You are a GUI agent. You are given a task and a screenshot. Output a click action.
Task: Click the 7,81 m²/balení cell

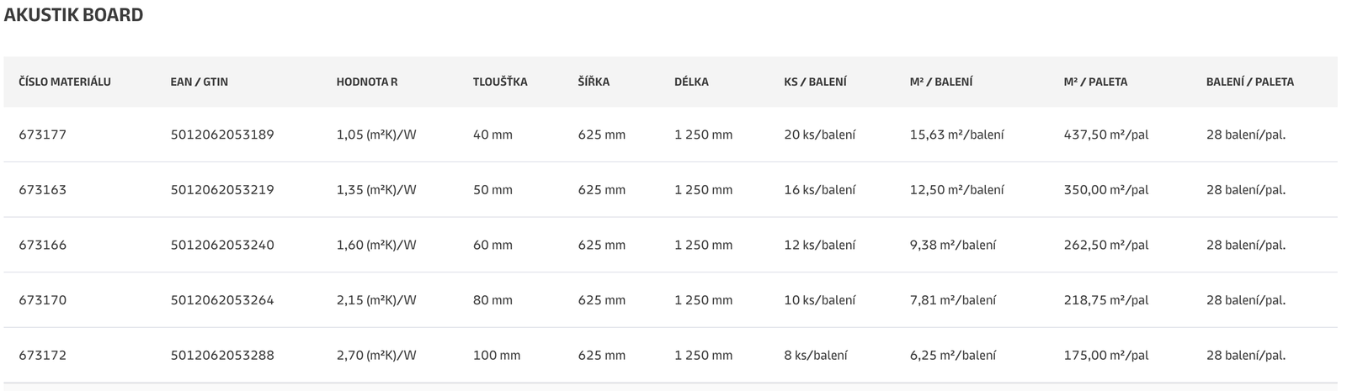point(953,300)
